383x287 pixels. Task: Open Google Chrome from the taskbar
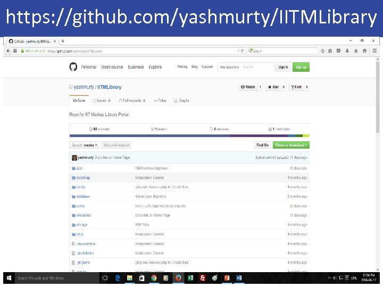(154, 278)
